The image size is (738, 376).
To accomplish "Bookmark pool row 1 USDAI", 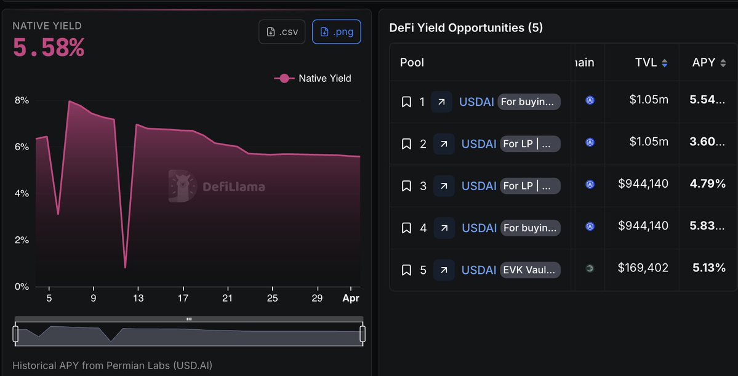I will point(406,102).
